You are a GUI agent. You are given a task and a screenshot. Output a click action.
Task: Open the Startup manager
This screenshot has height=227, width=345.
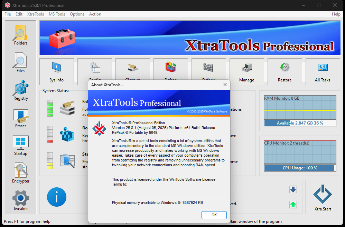21,146
